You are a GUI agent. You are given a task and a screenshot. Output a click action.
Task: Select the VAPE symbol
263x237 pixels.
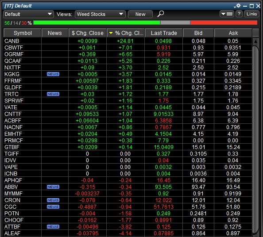(x=11, y=167)
